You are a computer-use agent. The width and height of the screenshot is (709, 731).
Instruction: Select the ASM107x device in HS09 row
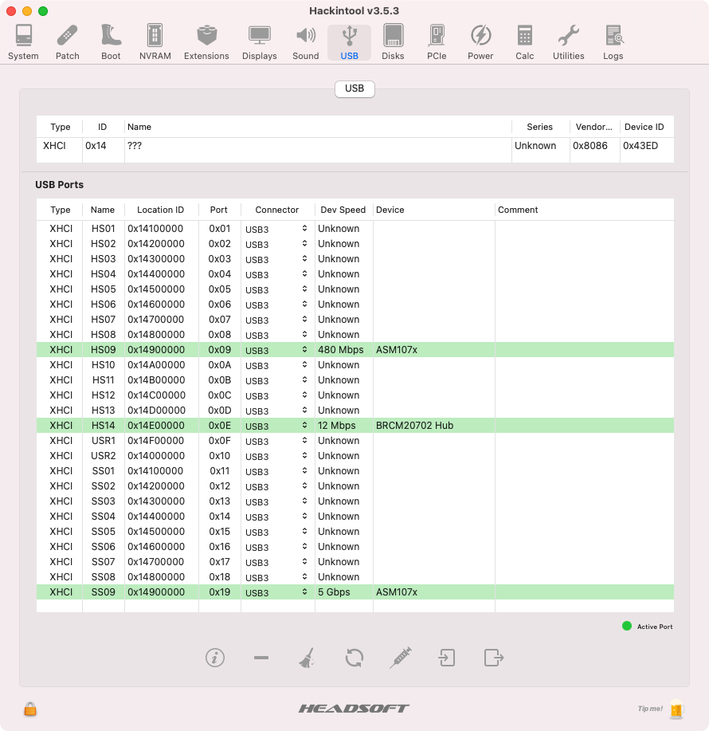[397, 350]
